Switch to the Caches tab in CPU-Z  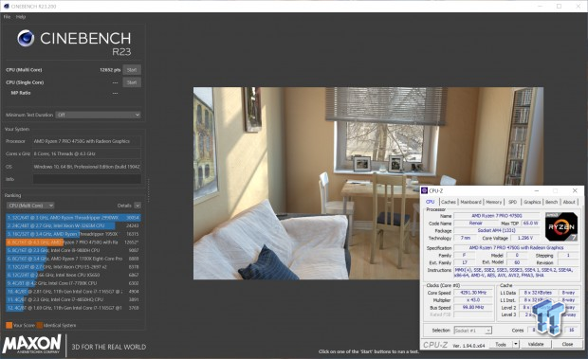click(449, 202)
